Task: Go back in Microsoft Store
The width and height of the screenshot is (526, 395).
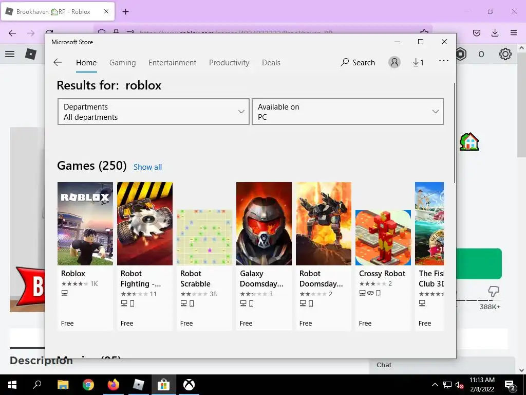Action: tap(58, 62)
